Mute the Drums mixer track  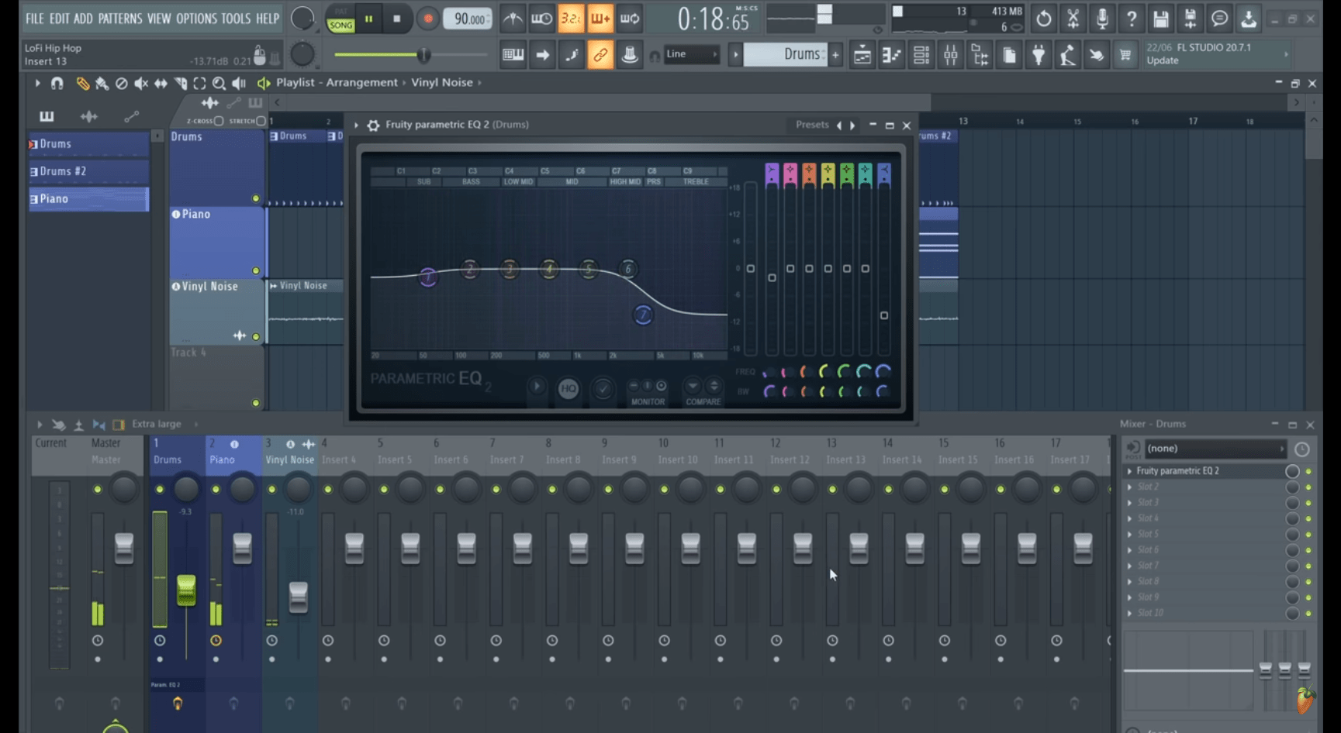pos(160,489)
